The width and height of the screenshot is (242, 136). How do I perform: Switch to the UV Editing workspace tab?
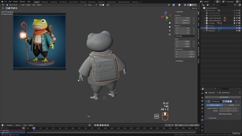(x=63, y=2)
